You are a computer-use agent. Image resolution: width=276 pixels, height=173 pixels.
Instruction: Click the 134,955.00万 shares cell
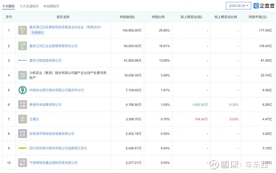(x=132, y=30)
